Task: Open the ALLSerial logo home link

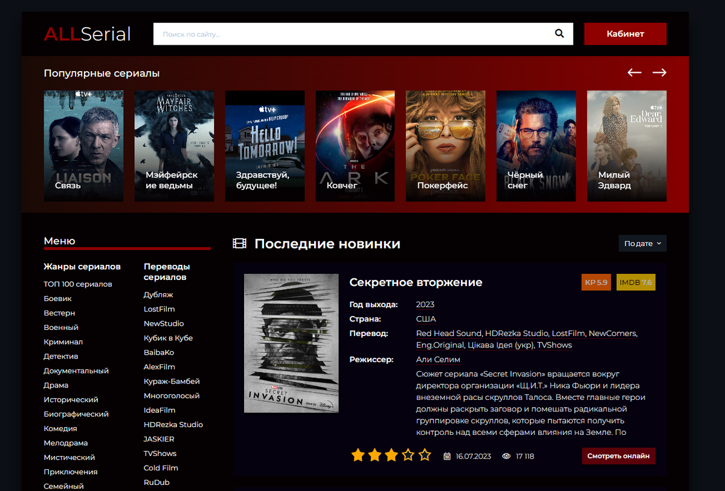Action: click(87, 34)
